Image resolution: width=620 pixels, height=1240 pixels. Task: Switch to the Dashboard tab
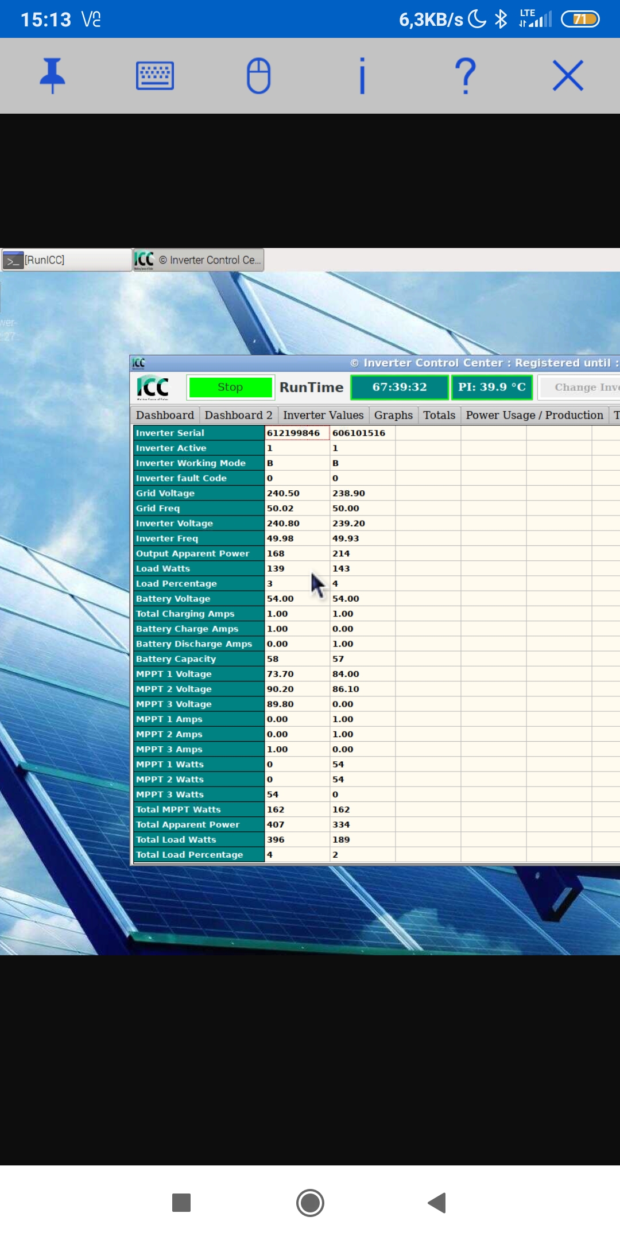(165, 415)
